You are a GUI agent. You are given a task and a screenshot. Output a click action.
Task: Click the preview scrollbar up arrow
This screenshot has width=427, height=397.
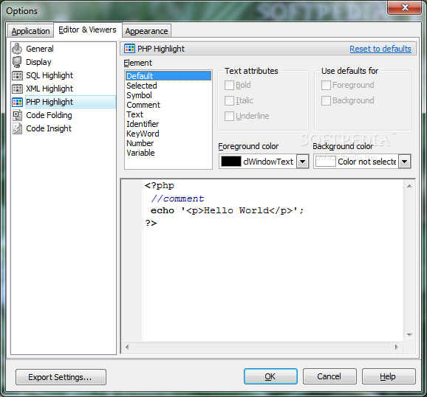click(409, 186)
